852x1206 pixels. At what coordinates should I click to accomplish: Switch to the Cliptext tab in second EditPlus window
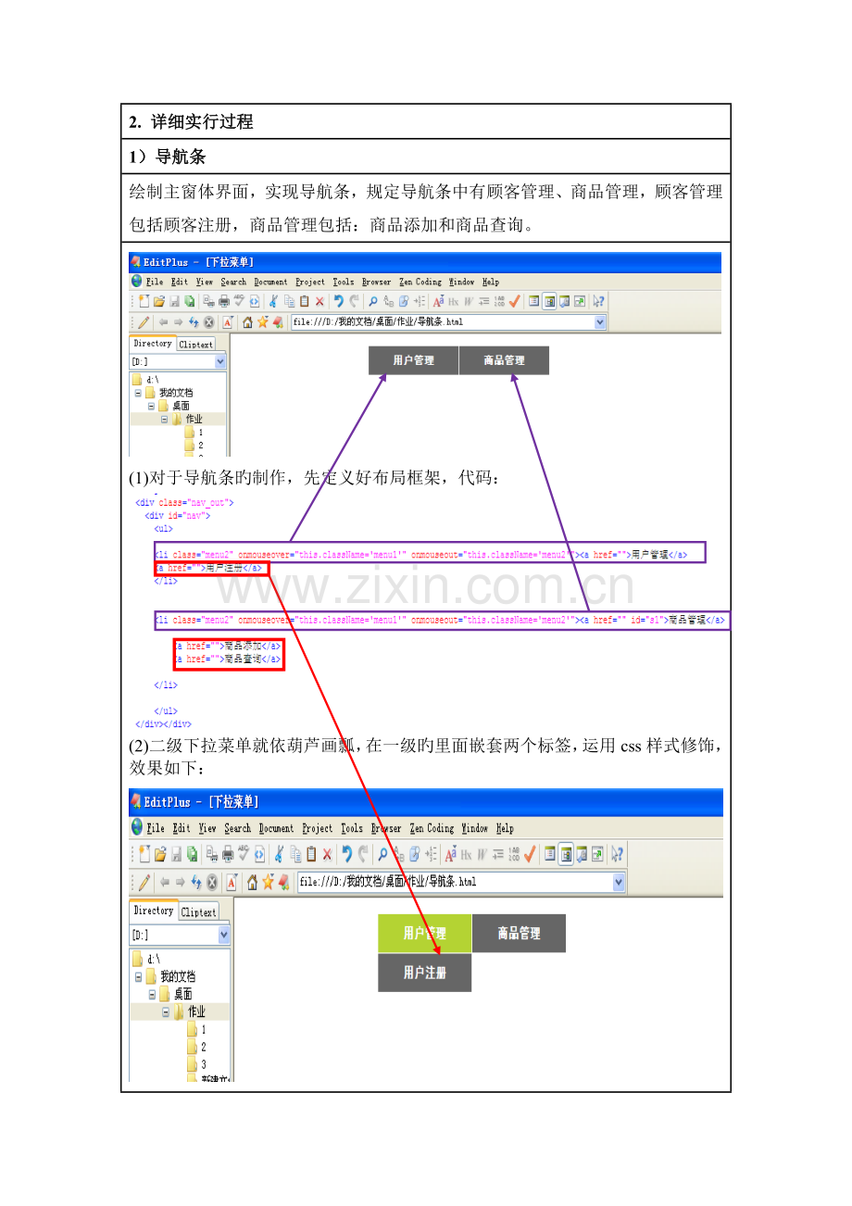pos(198,911)
